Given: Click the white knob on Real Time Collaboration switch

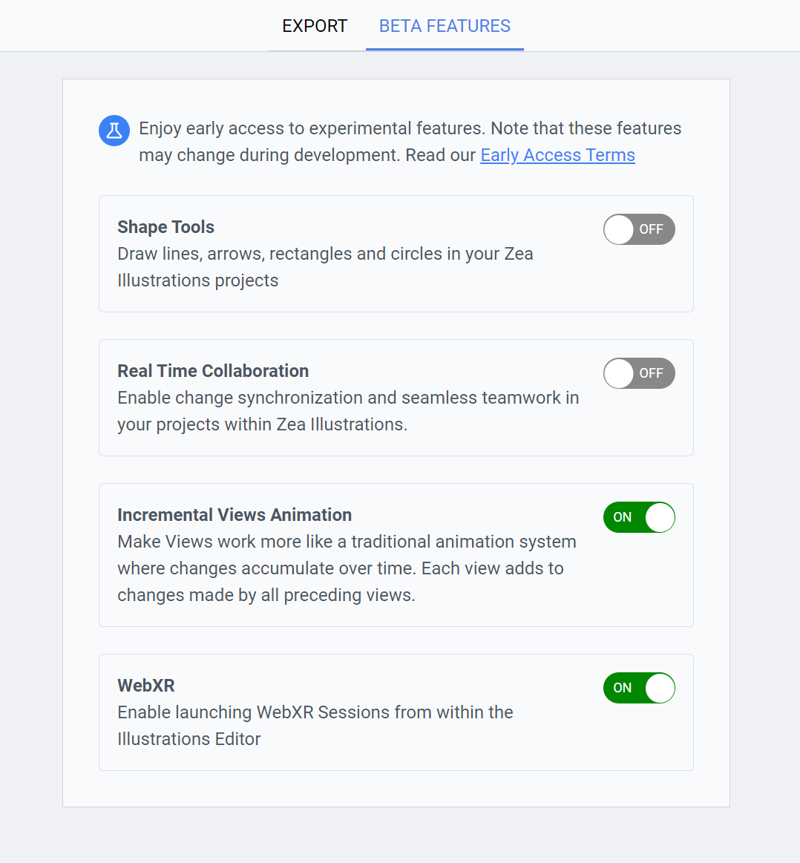Looking at the screenshot, I should [619, 373].
